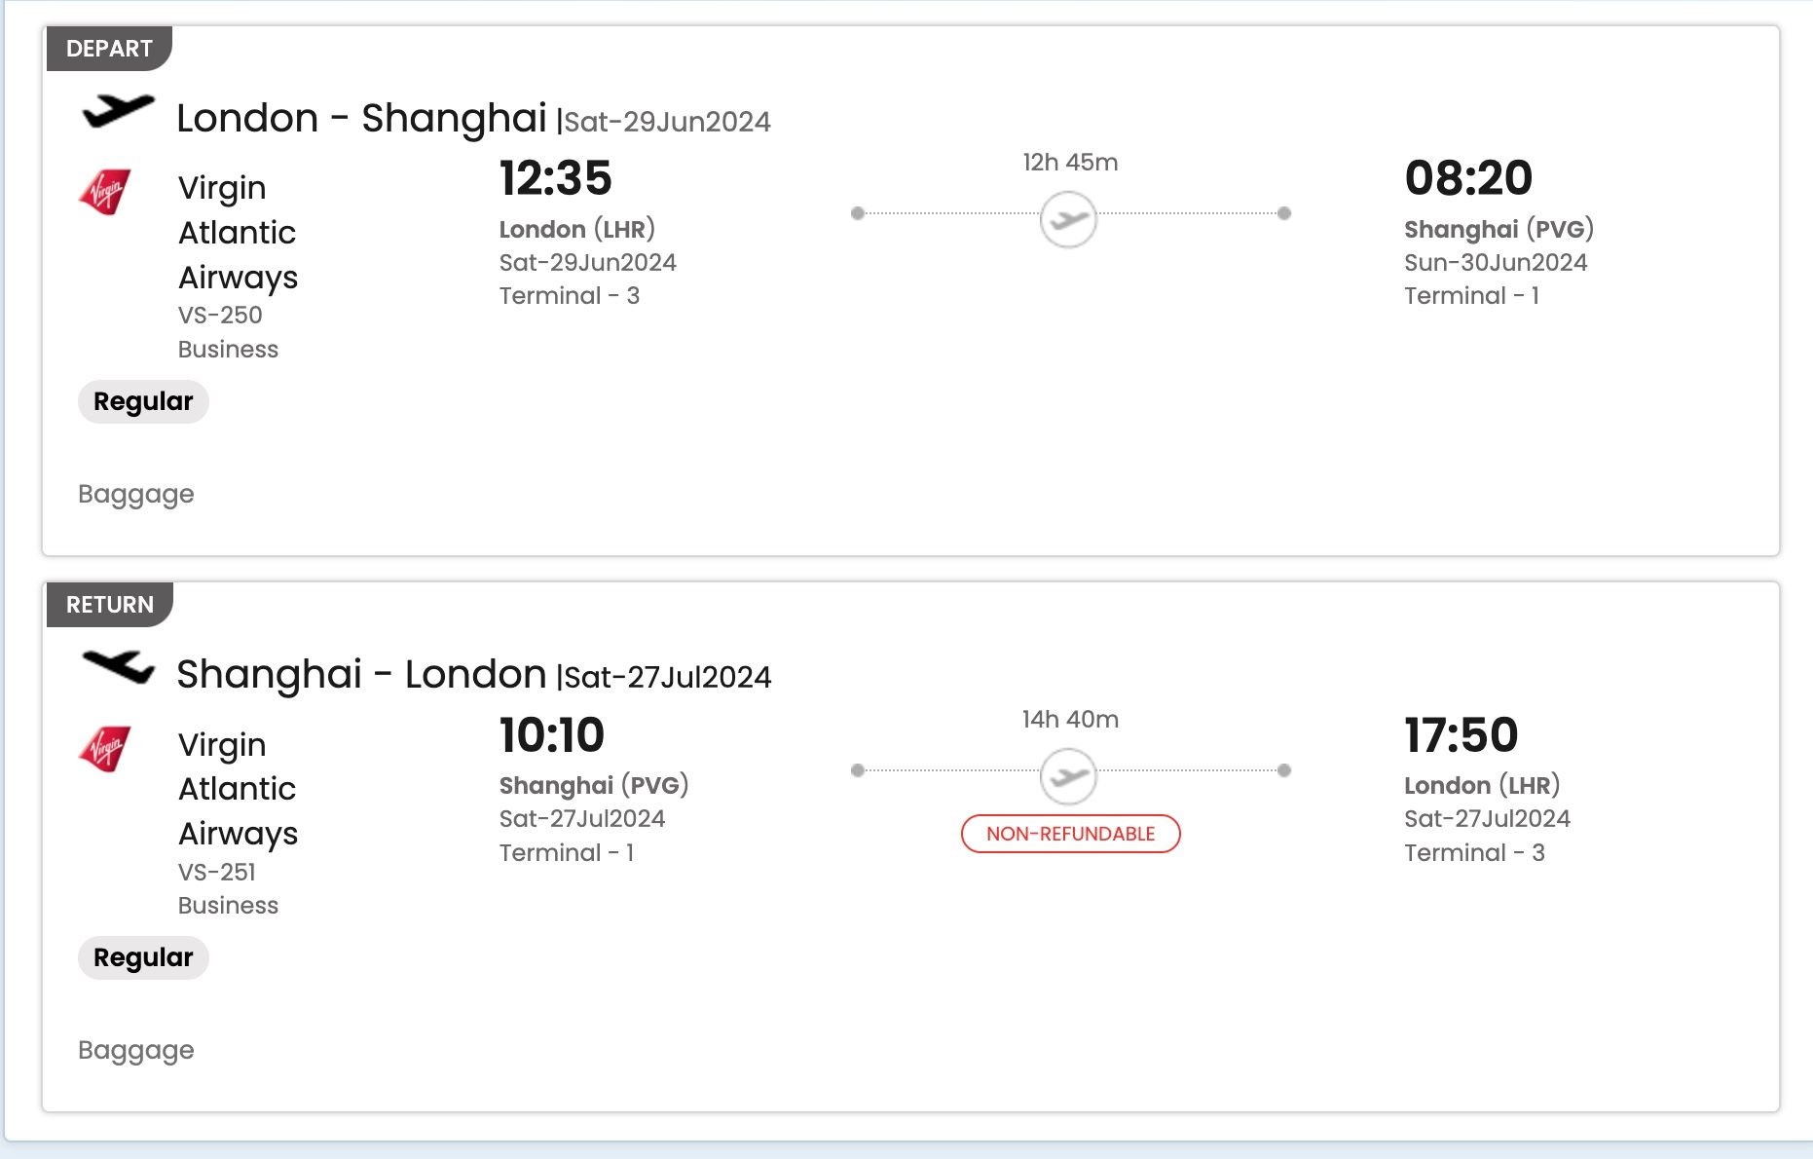Click the Virgin Atlantic logo on flight VS-251

(x=104, y=748)
